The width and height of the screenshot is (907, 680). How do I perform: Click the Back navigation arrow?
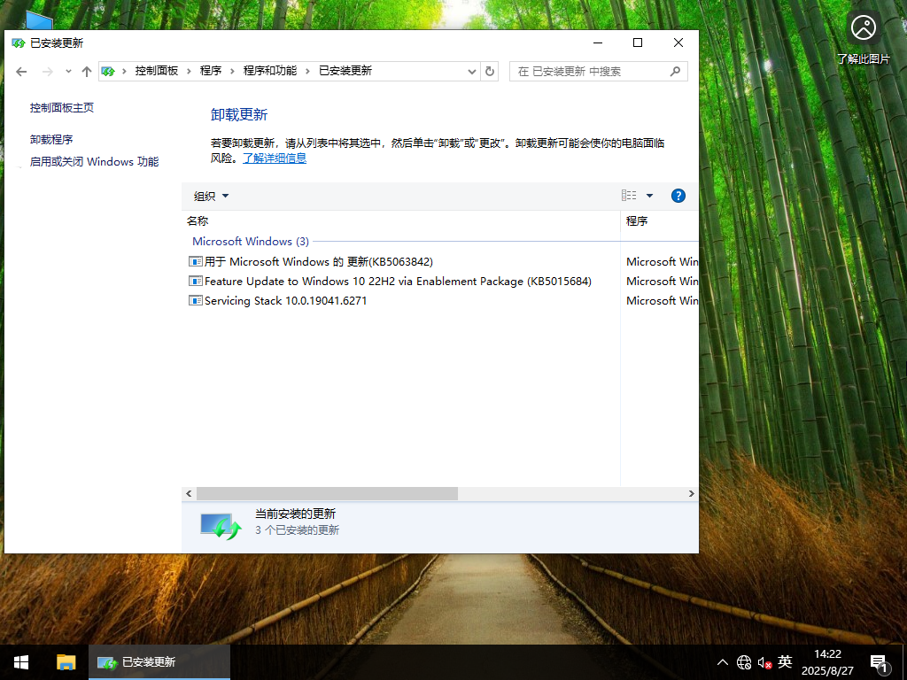click(x=21, y=71)
